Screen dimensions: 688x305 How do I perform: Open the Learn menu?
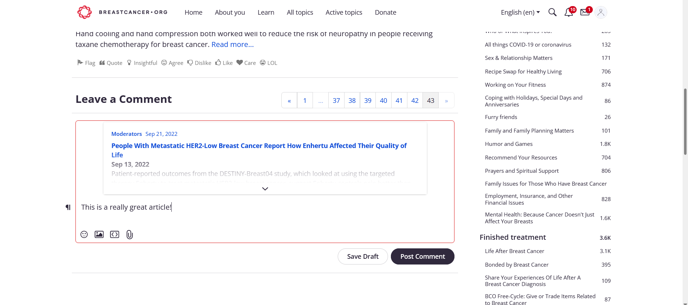(266, 13)
